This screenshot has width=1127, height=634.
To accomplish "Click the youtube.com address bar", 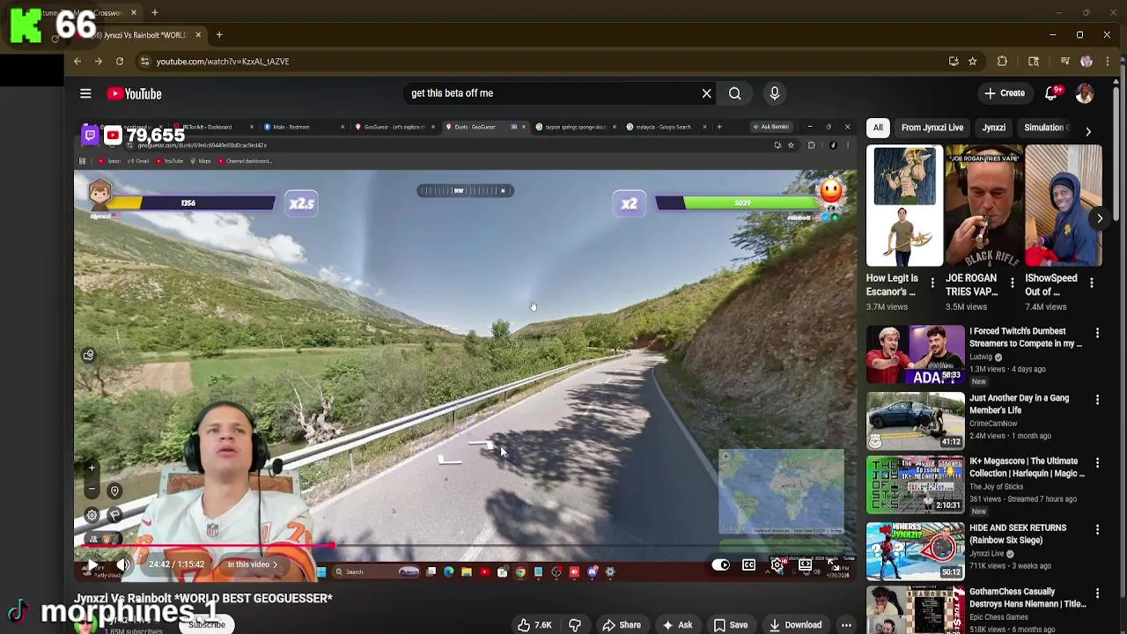I will pyautogui.click(x=537, y=62).
